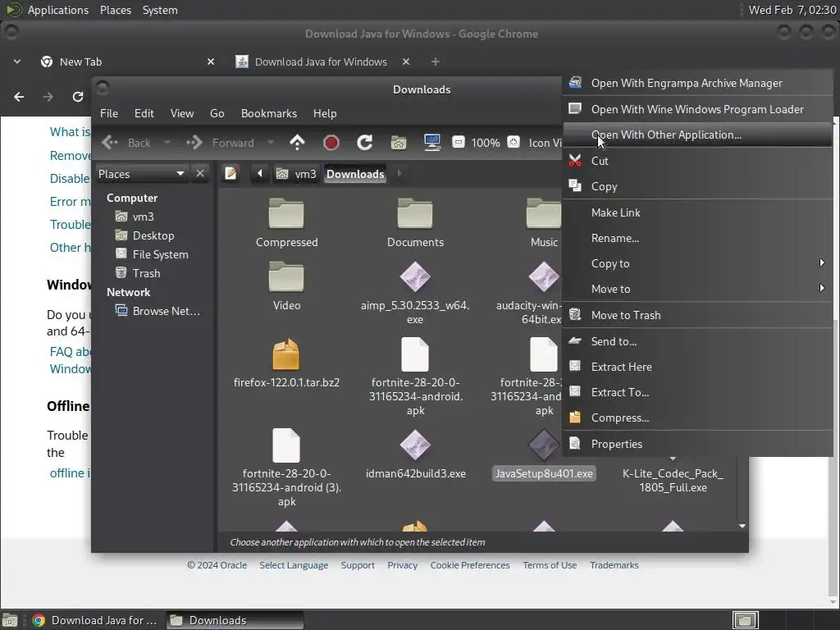The image size is (840, 630).
Task: Reload the Downloads folder
Action: (x=365, y=143)
